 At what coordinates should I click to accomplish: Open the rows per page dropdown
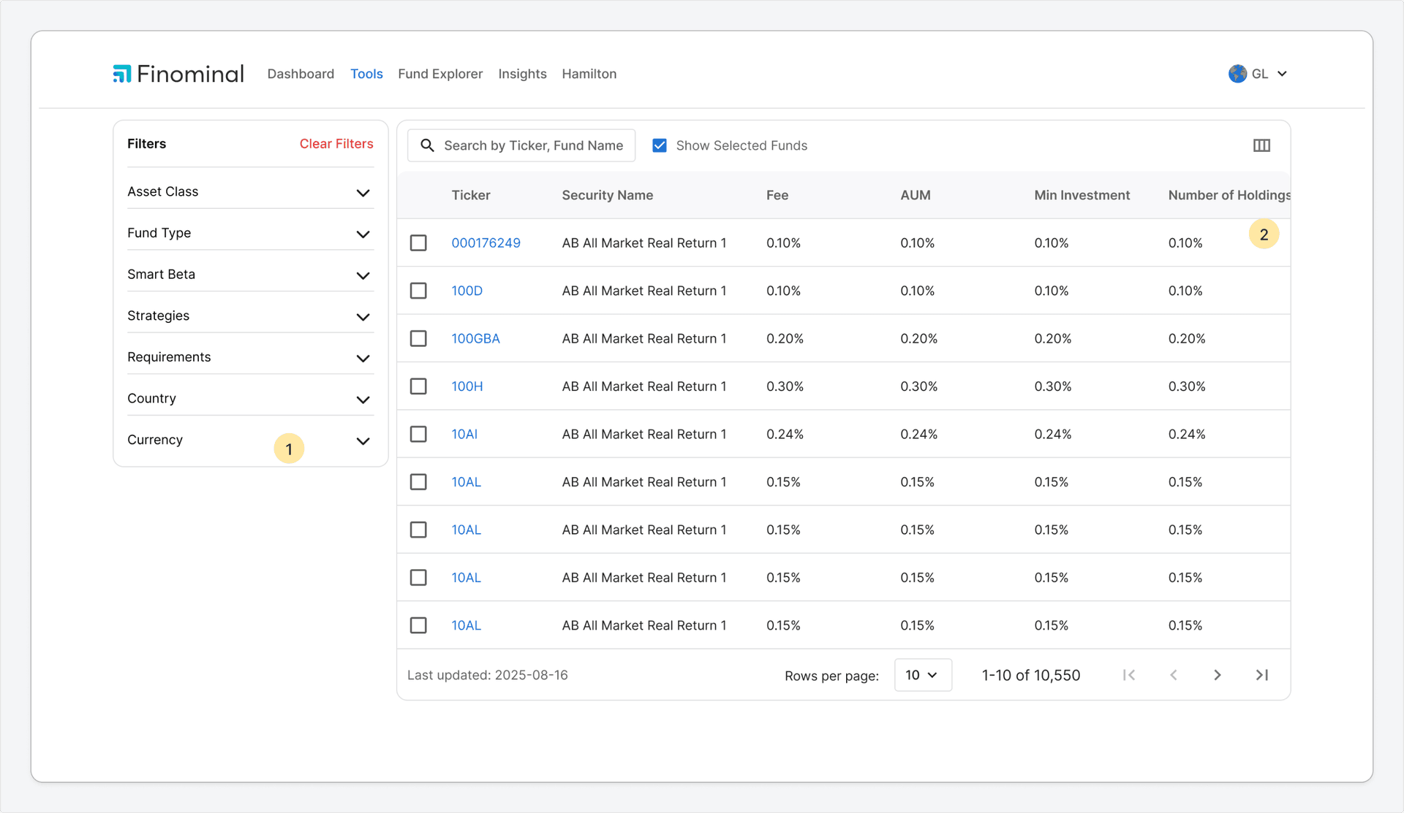click(923, 675)
